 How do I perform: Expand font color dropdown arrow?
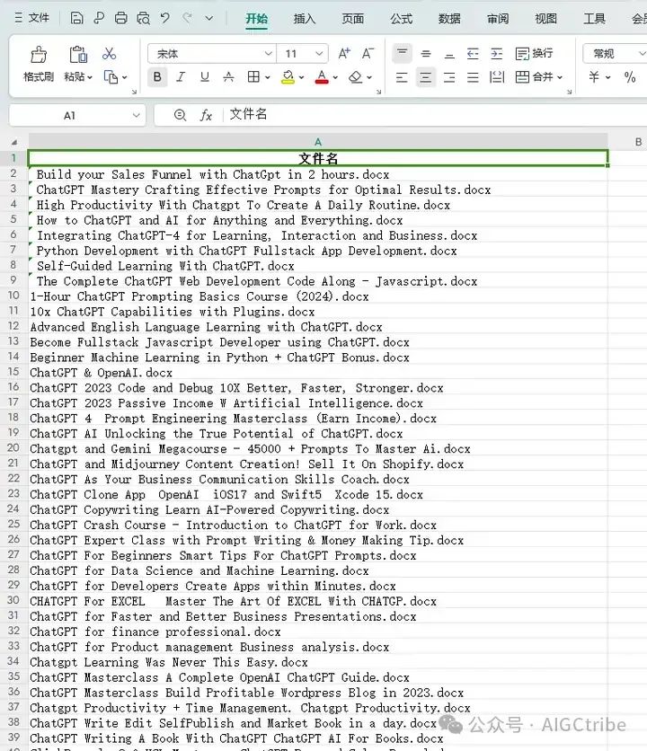click(x=335, y=77)
